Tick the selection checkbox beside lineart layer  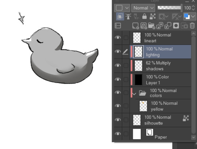(x=126, y=38)
